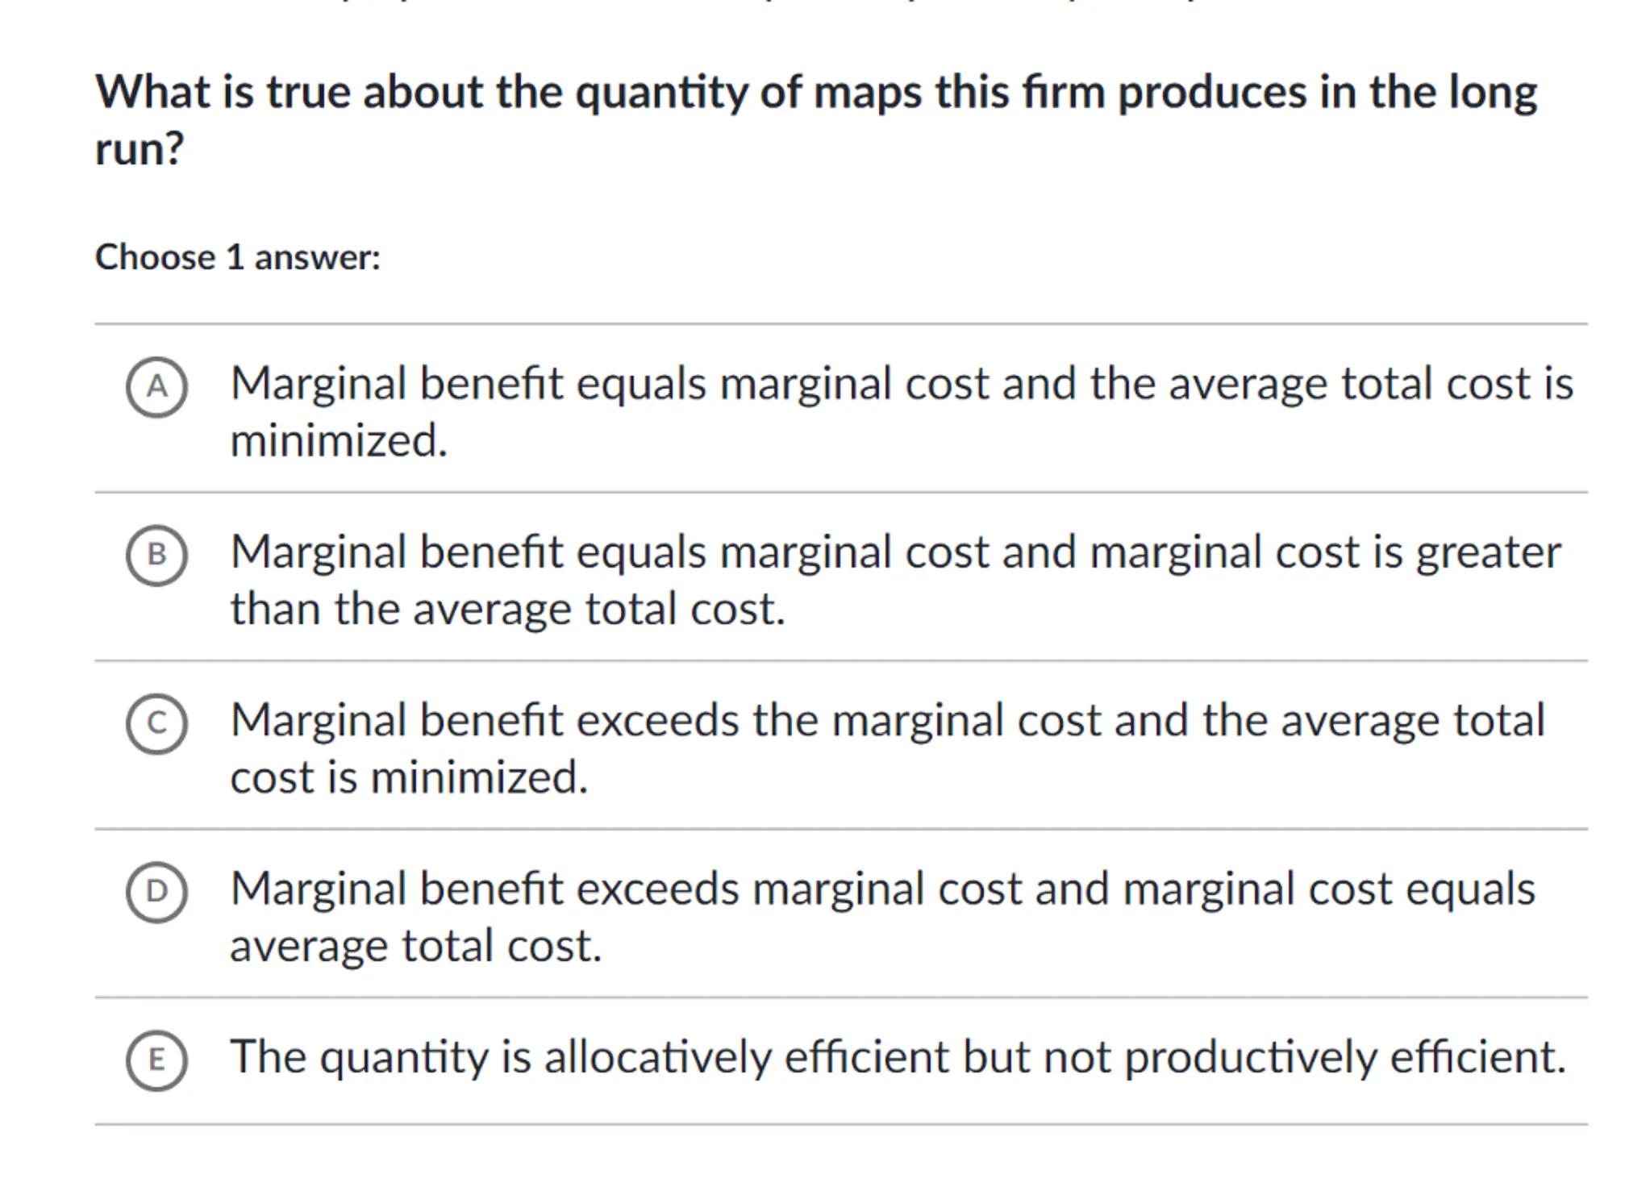
Task: Click the word "greater" in option B
Action: pos(1488,554)
